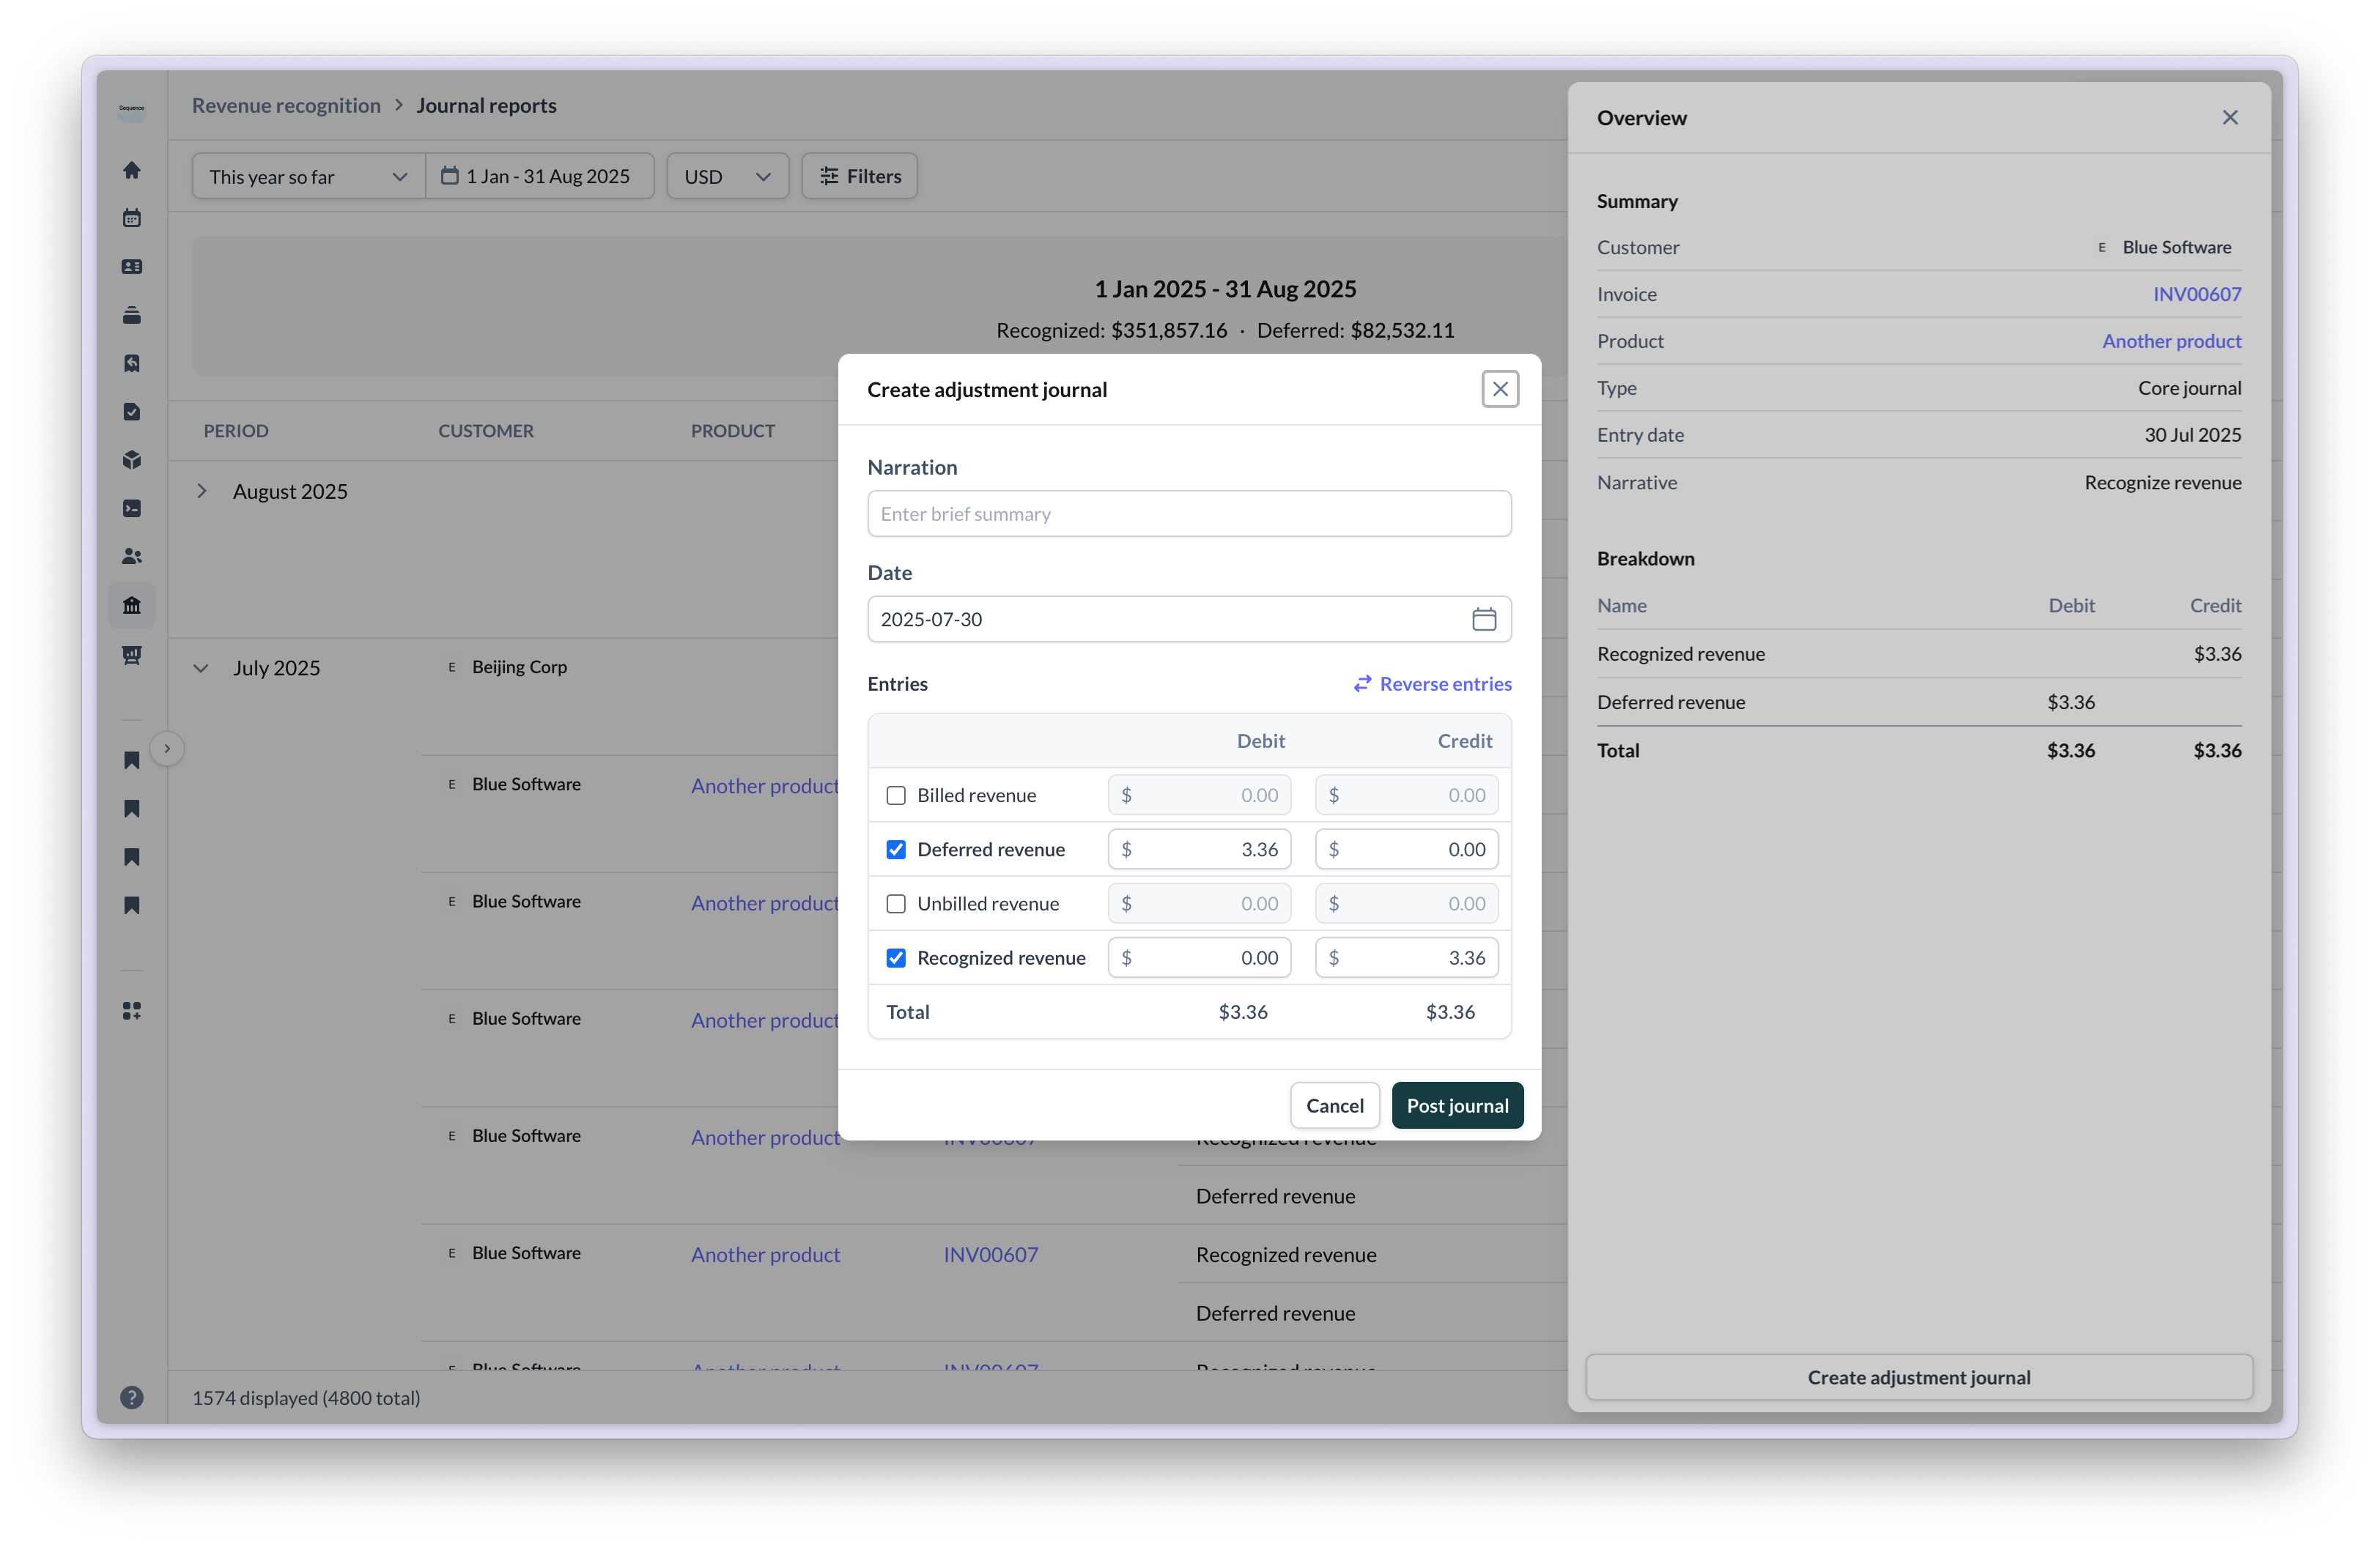Open the Filters button
2380x1547 pixels.
coord(860,176)
